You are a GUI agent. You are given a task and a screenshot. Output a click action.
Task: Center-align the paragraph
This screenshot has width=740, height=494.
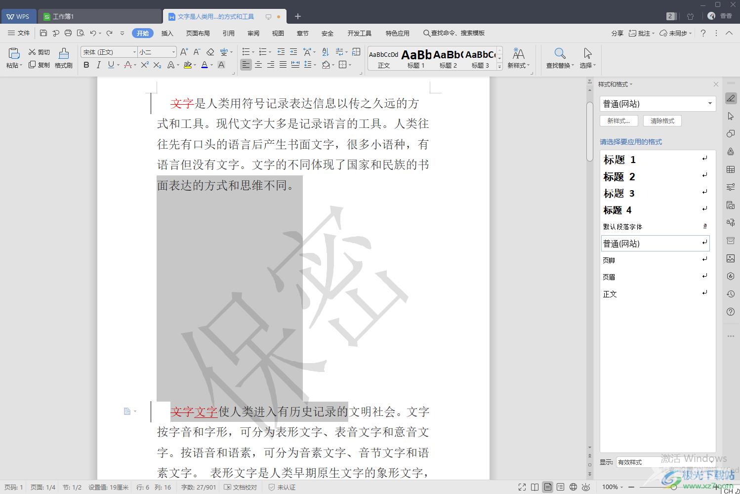point(258,65)
